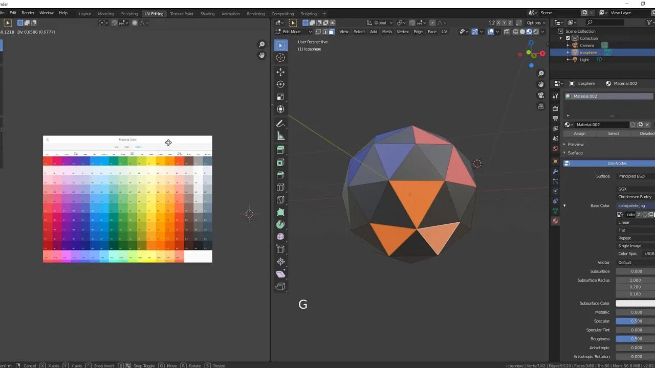
Task: Click the UV editor pan hand icon
Action: [x=261, y=55]
